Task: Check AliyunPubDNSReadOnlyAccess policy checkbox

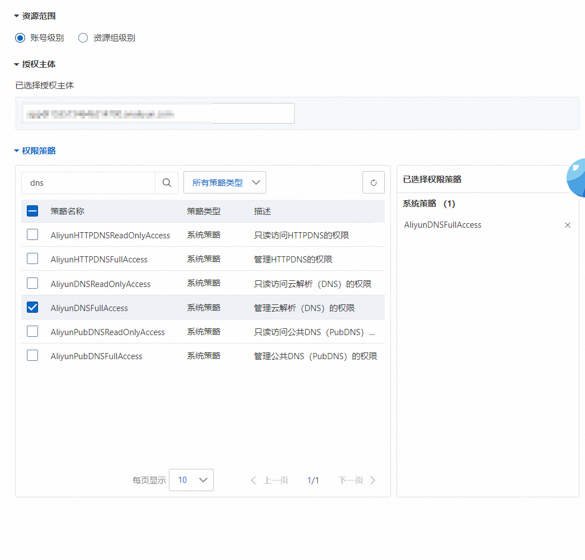Action: pyautogui.click(x=32, y=331)
